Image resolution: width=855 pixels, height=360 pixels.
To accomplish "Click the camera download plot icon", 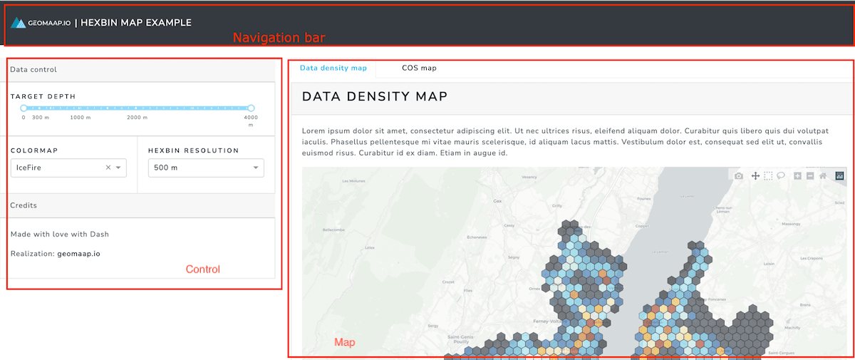I will coord(739,176).
